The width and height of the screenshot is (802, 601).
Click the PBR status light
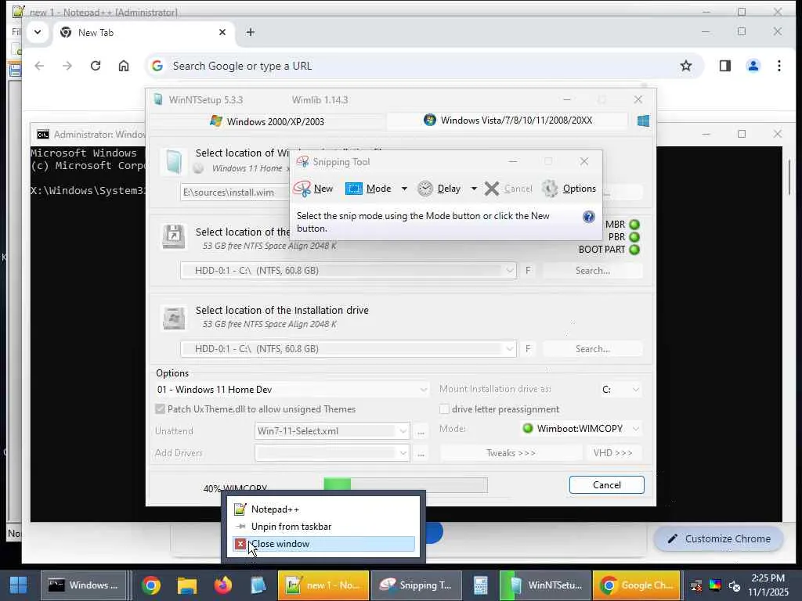pyautogui.click(x=634, y=237)
